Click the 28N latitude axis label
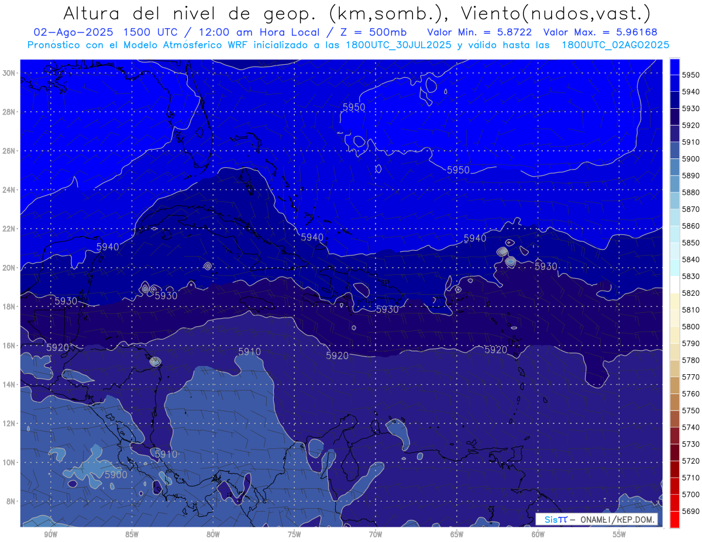Image resolution: width=702 pixels, height=542 pixels. [9, 112]
